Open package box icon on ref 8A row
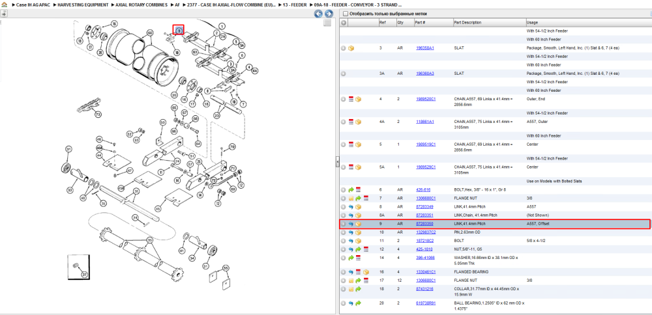The image size is (652, 315). click(359, 215)
